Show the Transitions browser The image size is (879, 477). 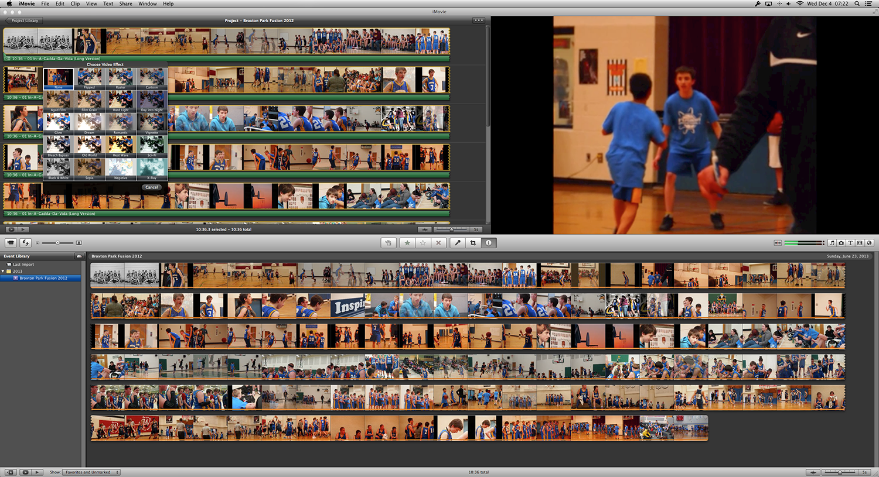(x=860, y=243)
